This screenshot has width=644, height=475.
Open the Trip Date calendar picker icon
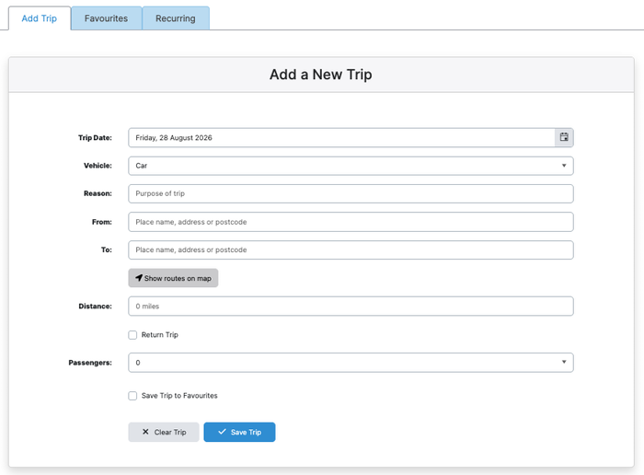pyautogui.click(x=564, y=137)
